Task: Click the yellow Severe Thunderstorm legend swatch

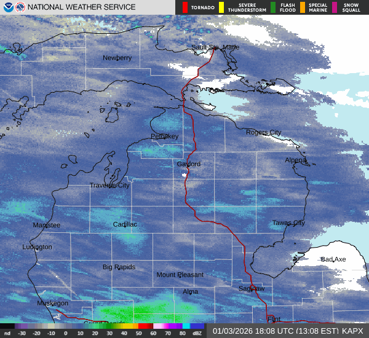Action: point(221,7)
